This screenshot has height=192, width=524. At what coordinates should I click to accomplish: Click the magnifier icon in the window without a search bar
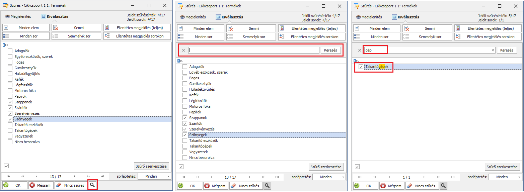tap(92, 185)
